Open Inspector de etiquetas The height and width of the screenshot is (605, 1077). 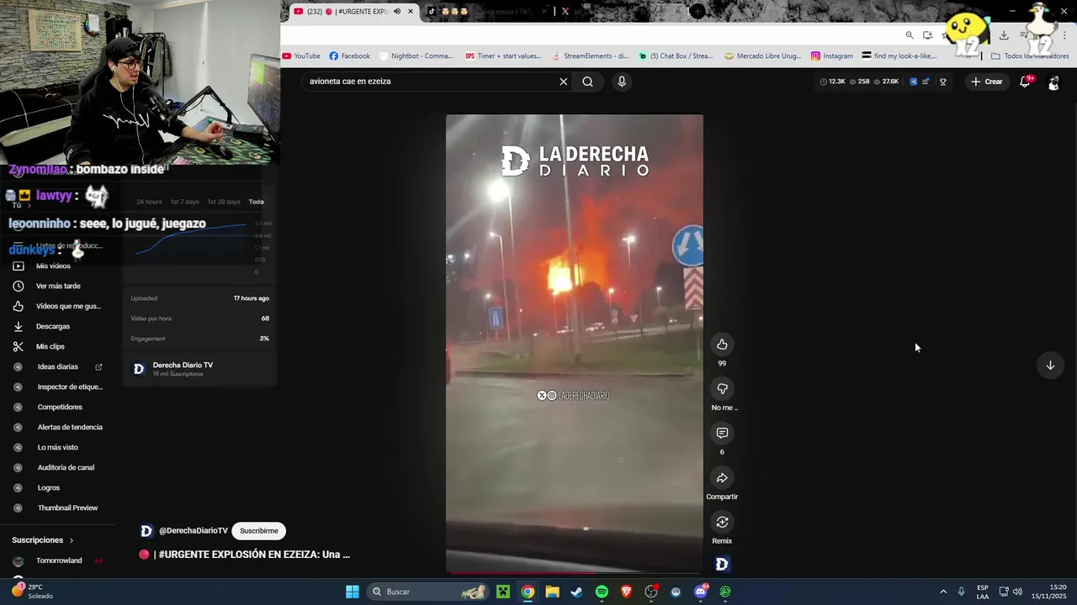point(69,387)
